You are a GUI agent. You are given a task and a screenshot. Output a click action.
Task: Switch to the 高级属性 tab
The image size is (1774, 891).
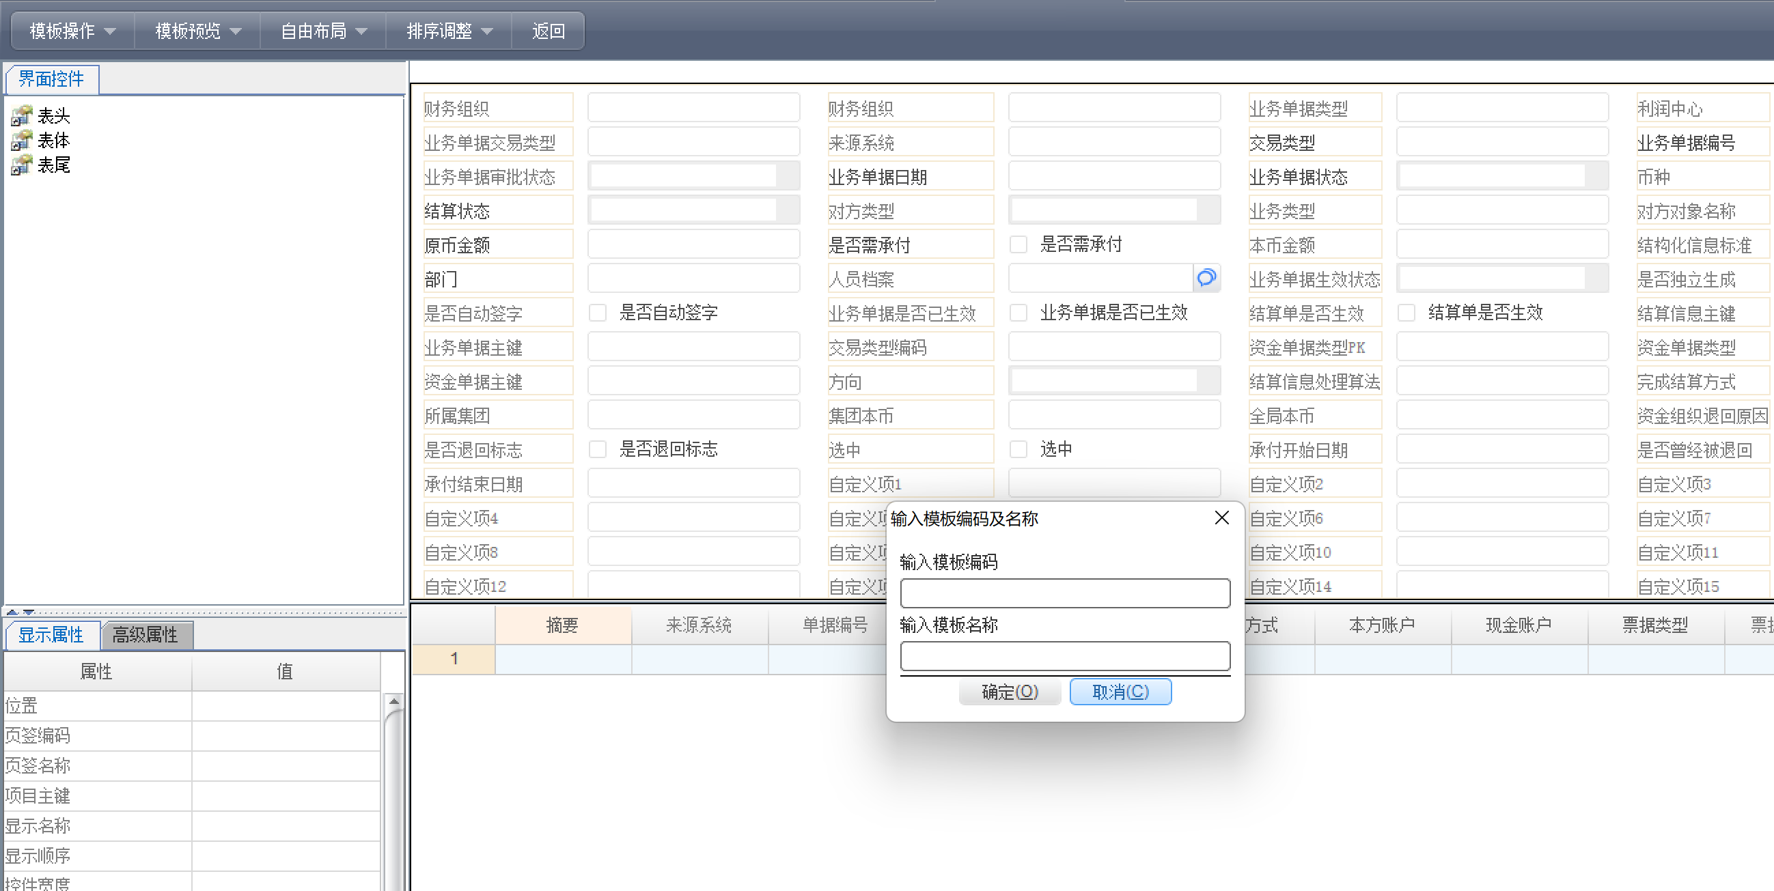146,634
